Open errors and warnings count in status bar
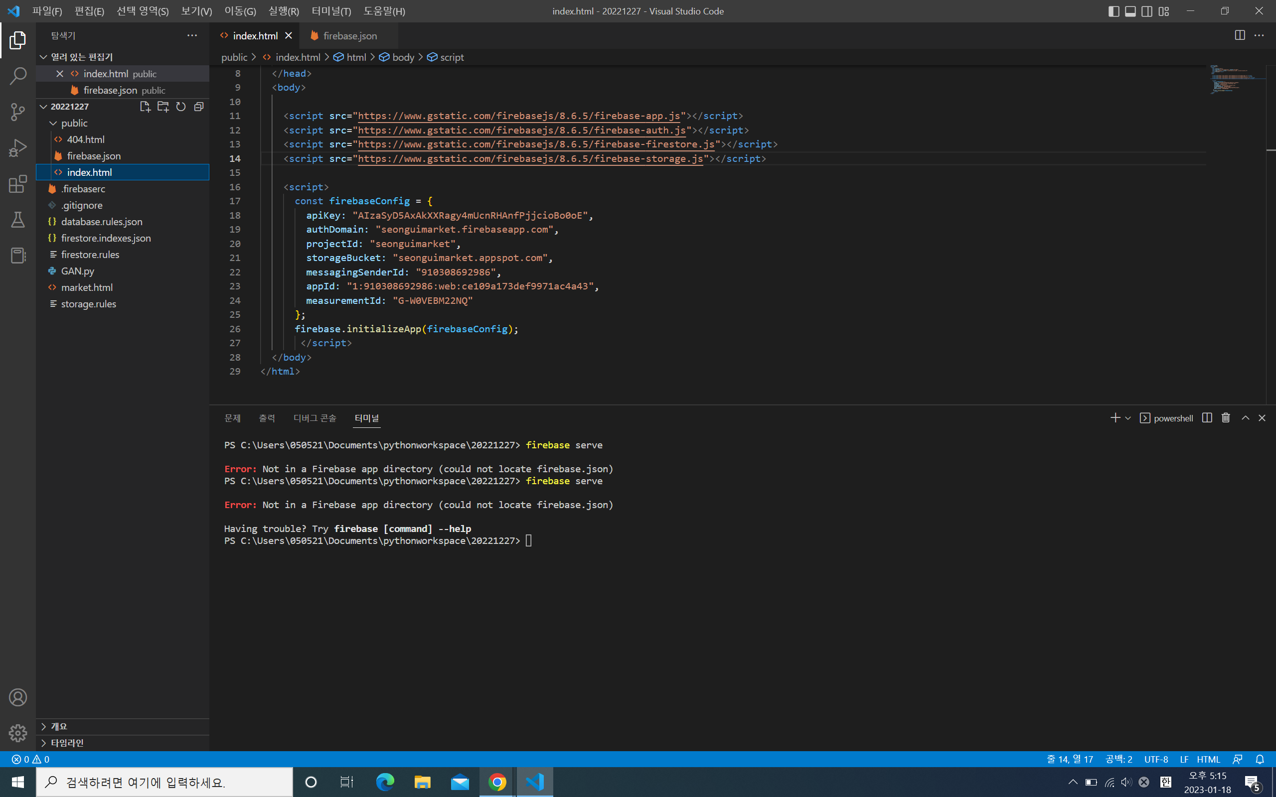The height and width of the screenshot is (797, 1276). click(x=30, y=759)
